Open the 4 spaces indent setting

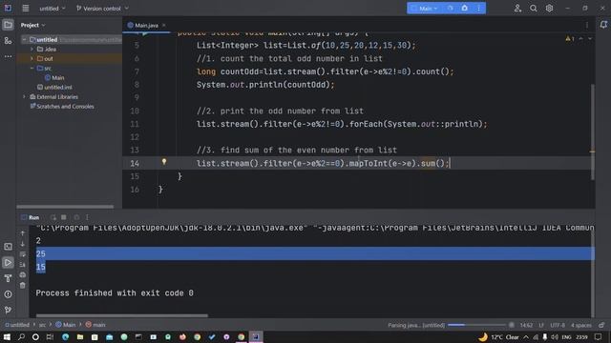[581, 325]
